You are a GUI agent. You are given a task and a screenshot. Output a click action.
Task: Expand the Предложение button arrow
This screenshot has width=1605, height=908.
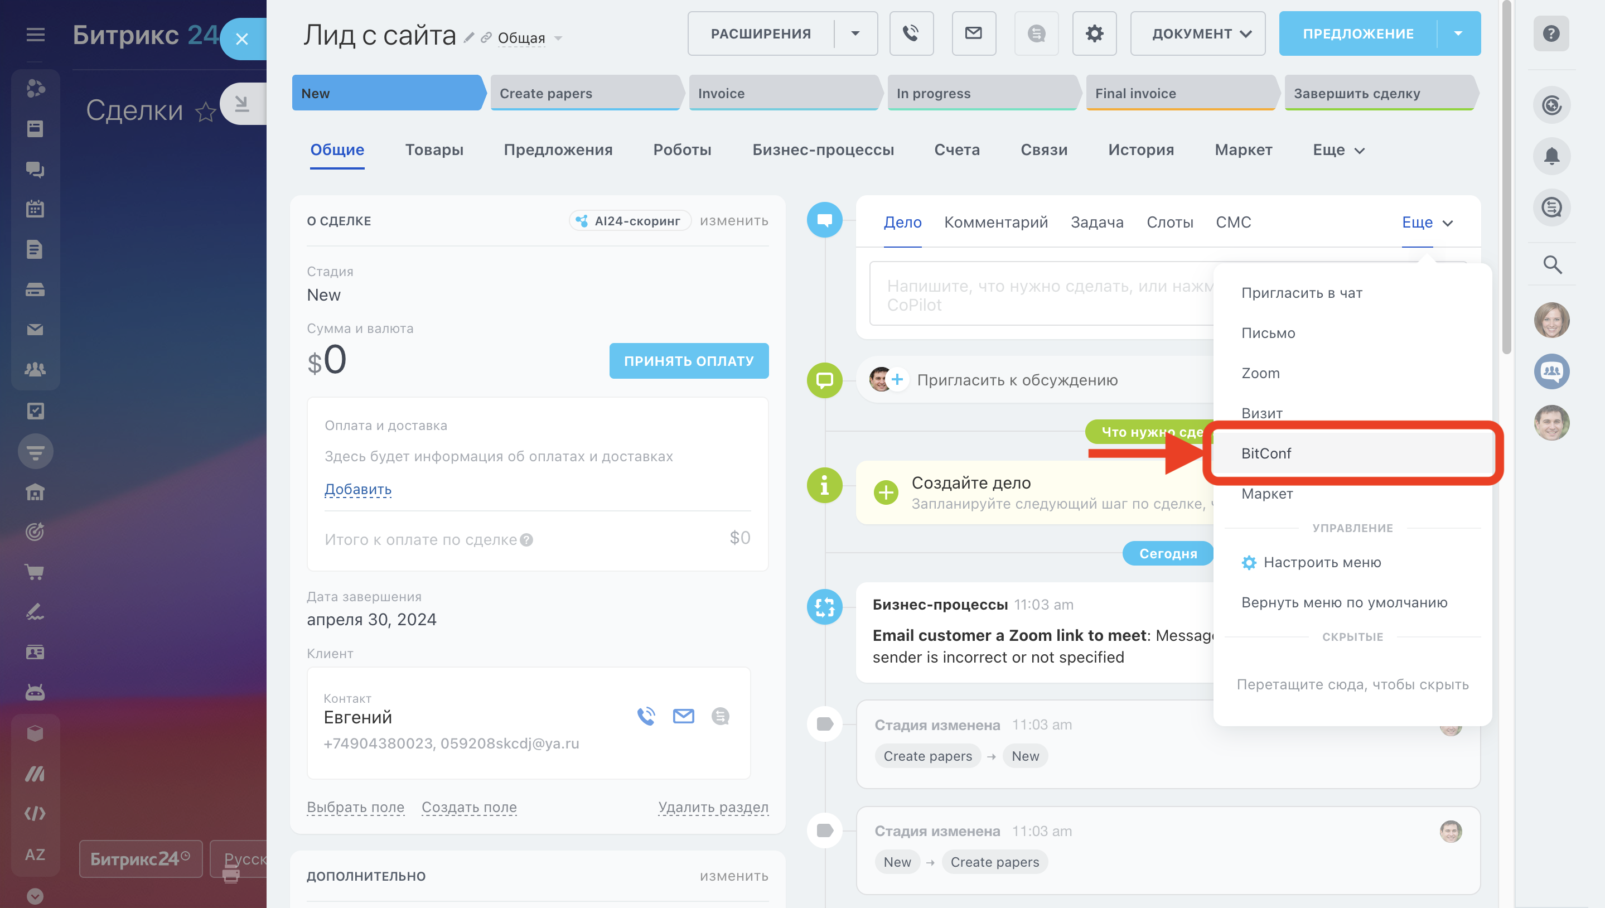1458,33
